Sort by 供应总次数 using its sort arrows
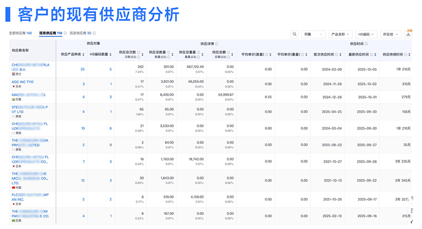 pyautogui.click(x=142, y=54)
